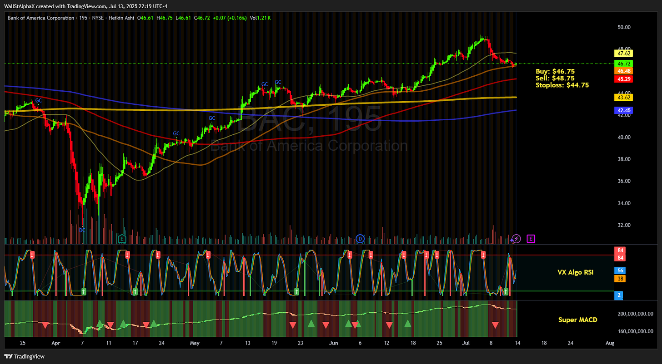This screenshot has height=364, width=662.
Task: Click the orange 38 RSI value label
Action: pos(619,279)
